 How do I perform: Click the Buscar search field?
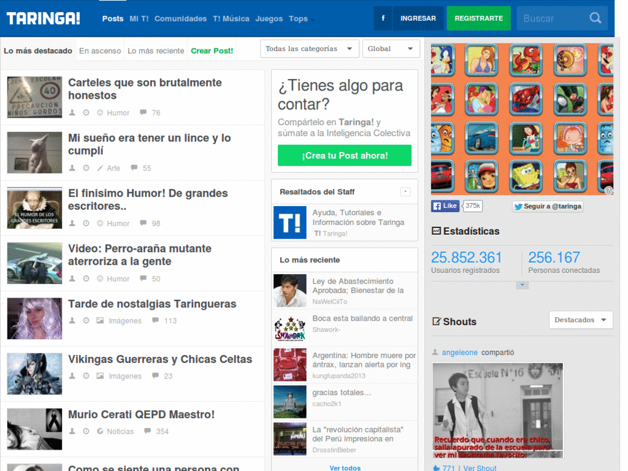pos(549,18)
